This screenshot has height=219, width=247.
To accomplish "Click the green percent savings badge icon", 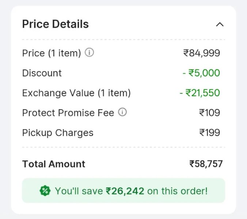I will (x=45, y=191).
